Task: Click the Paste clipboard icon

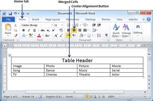Action: (x=8, y=27)
